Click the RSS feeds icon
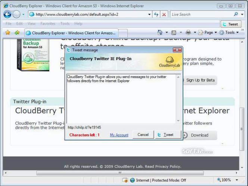 (174, 32)
